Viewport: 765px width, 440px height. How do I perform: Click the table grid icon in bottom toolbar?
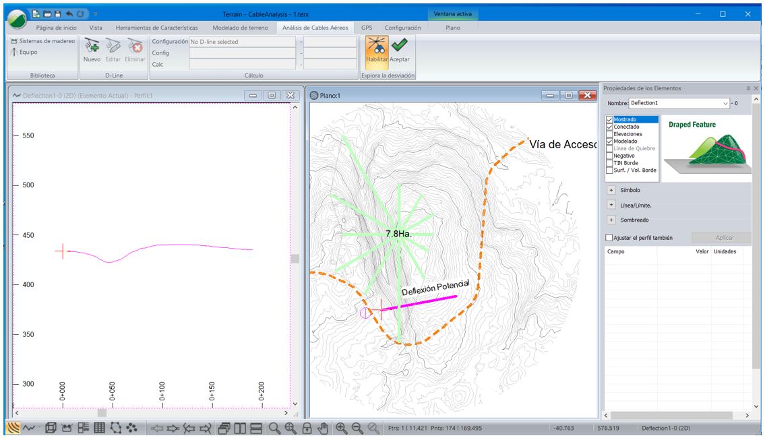point(99,428)
